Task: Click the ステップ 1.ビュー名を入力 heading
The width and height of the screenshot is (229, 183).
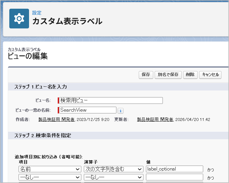Action: click(40, 87)
